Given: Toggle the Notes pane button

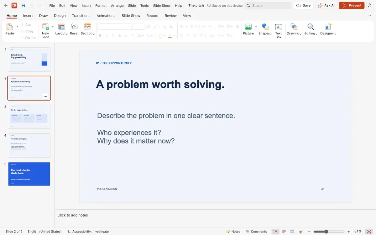Looking at the screenshot, I should point(233,232).
